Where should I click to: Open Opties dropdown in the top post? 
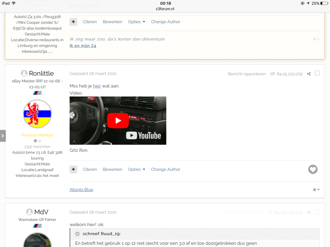tap(137, 22)
